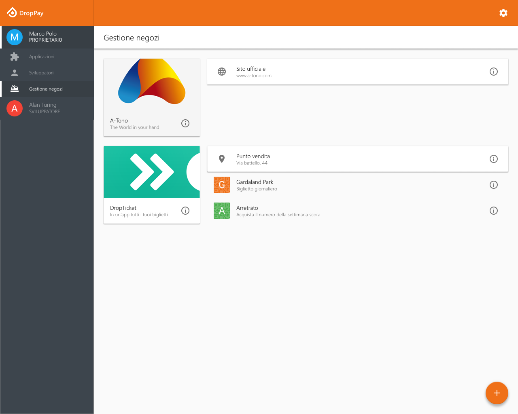Switch to Marco Polo Proprietario account
Screen dimensions: 518x414
(47, 37)
